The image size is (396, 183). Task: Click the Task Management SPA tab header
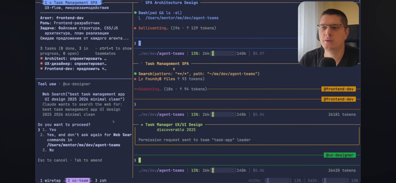tap(72, 2)
